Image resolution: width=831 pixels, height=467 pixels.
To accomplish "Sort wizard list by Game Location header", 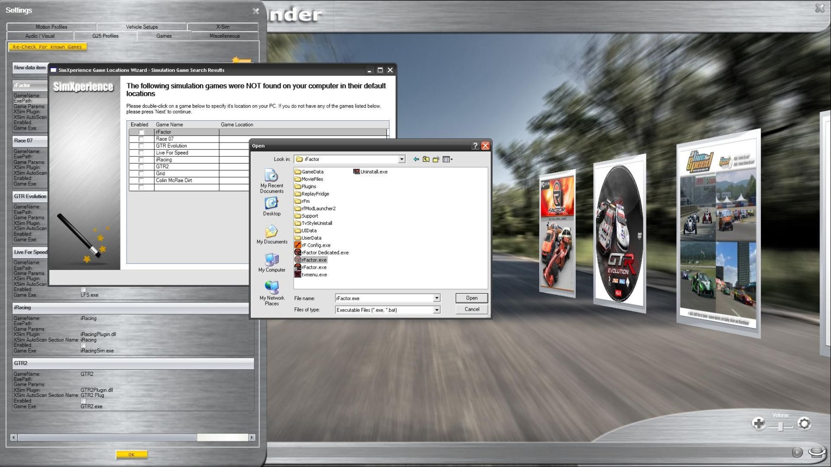I will tap(237, 124).
